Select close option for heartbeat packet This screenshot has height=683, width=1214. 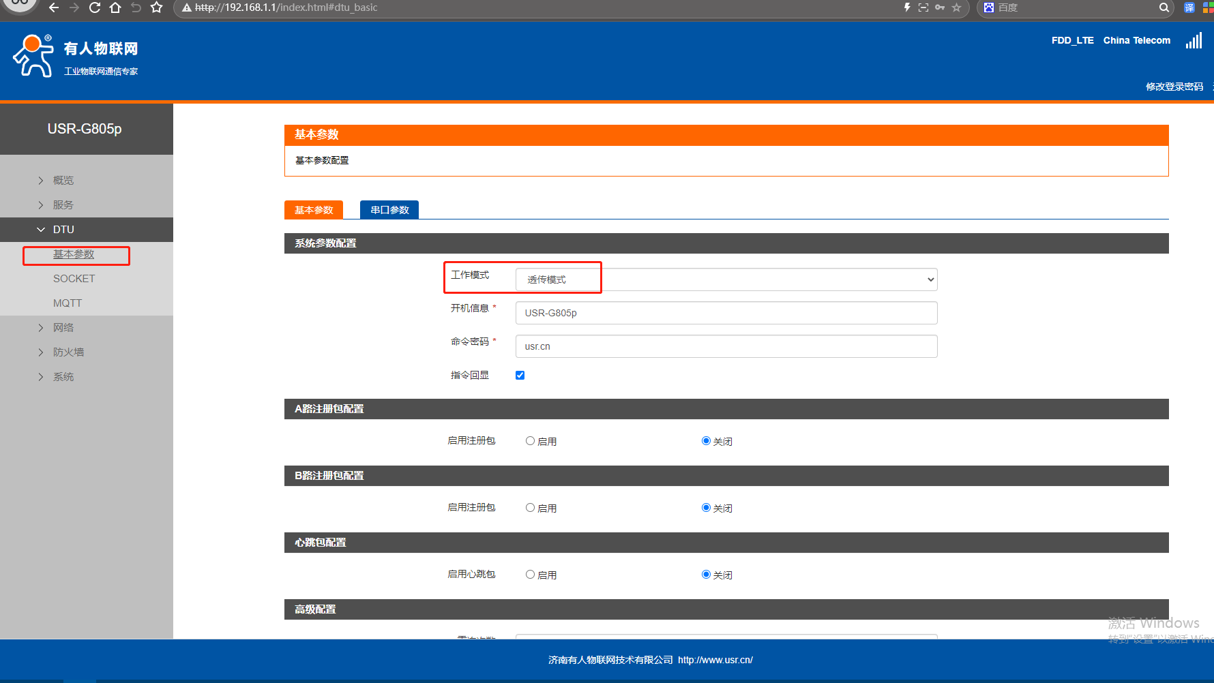coord(706,575)
